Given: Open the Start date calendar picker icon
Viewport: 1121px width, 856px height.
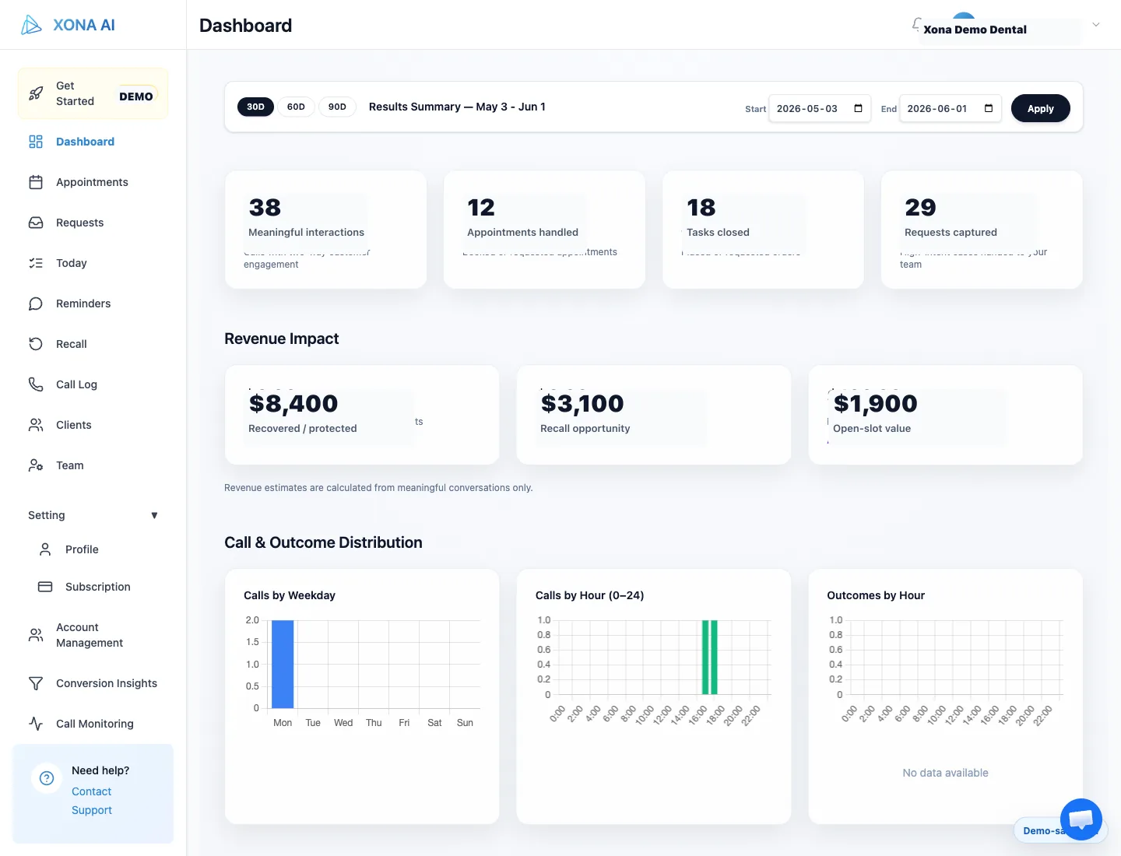Looking at the screenshot, I should click(858, 108).
